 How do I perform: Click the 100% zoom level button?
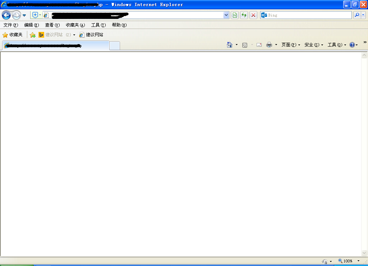345,261
